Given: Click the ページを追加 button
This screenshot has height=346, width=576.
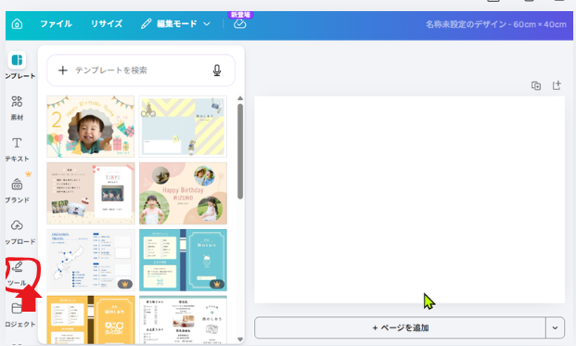Looking at the screenshot, I should coord(400,327).
